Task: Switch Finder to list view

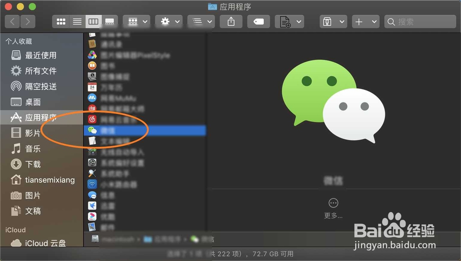Action: pyautogui.click(x=77, y=22)
